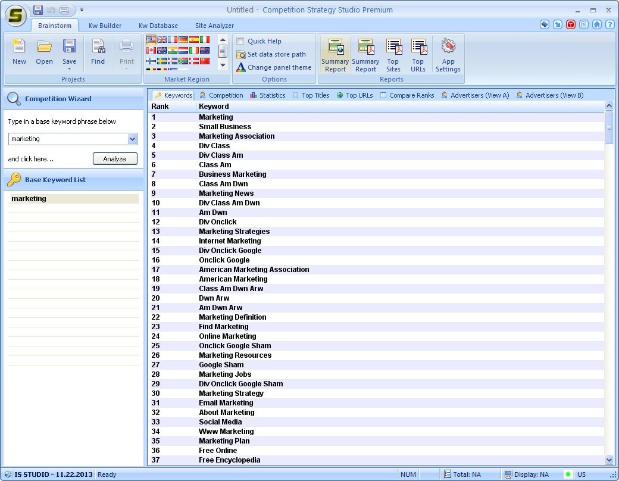Select the Canada flag in Market Region
Viewport: 619px width, 481px height.
[151, 50]
